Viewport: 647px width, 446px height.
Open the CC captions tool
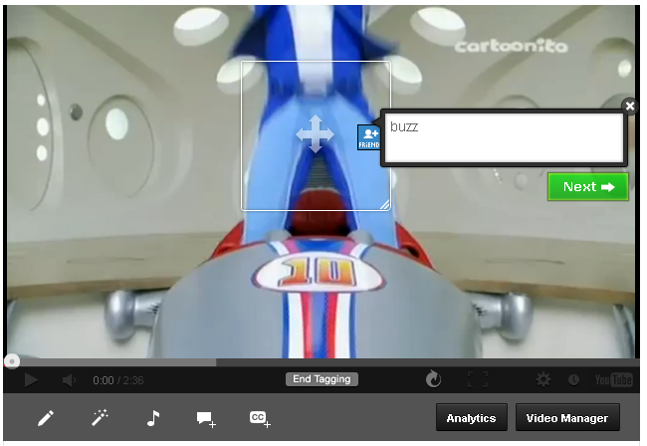pyautogui.click(x=260, y=419)
